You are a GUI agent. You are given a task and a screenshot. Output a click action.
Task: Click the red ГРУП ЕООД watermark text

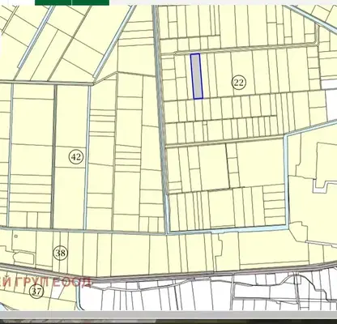pyautogui.click(x=53, y=283)
